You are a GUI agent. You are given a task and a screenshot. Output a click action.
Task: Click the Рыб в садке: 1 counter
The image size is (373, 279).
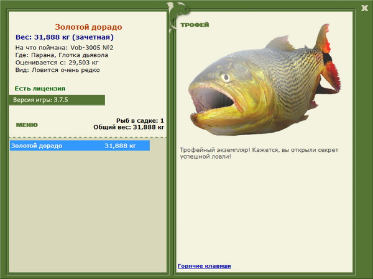(140, 120)
